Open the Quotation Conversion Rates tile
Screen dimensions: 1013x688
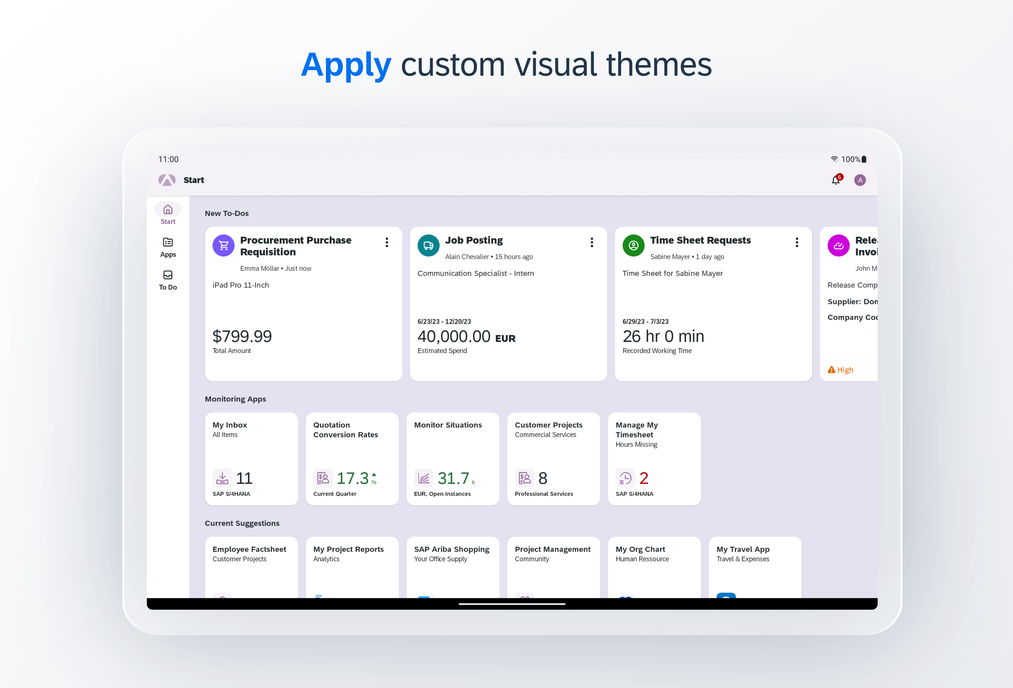[x=352, y=459]
